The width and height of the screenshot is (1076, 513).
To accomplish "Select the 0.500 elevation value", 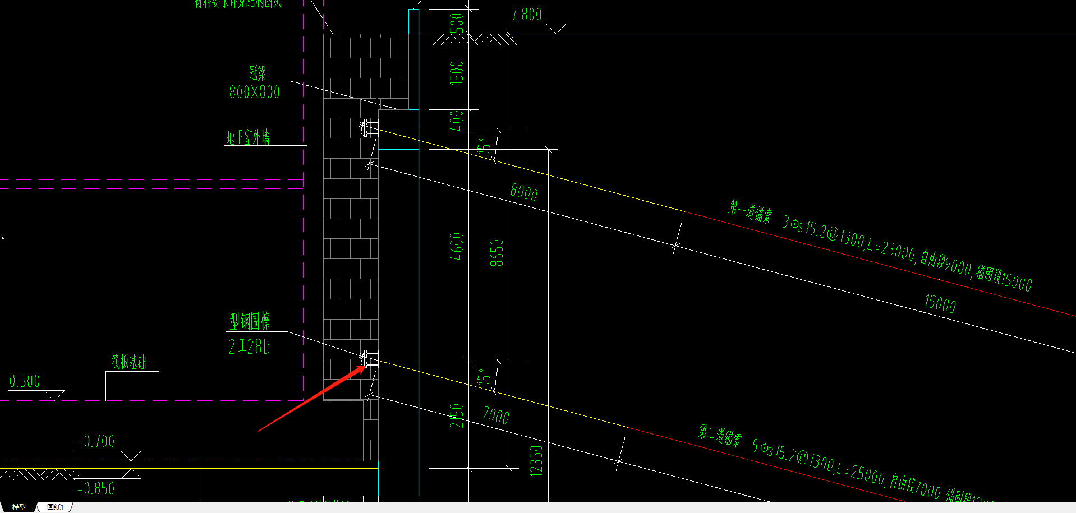I will pyautogui.click(x=25, y=381).
